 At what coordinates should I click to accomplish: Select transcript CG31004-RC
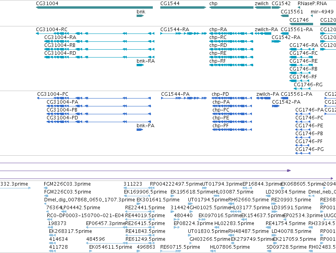point(95,33)
